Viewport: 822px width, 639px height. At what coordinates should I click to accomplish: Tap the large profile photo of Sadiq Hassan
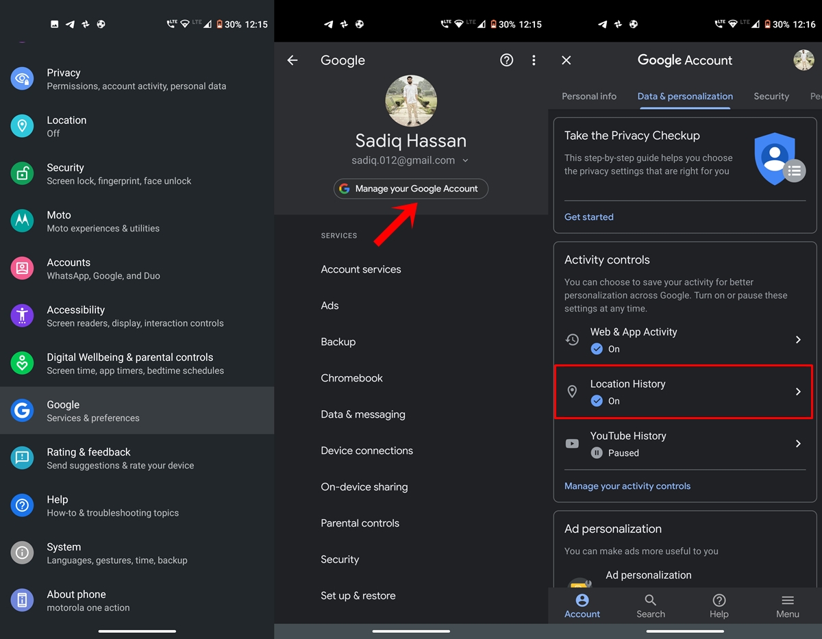(411, 101)
